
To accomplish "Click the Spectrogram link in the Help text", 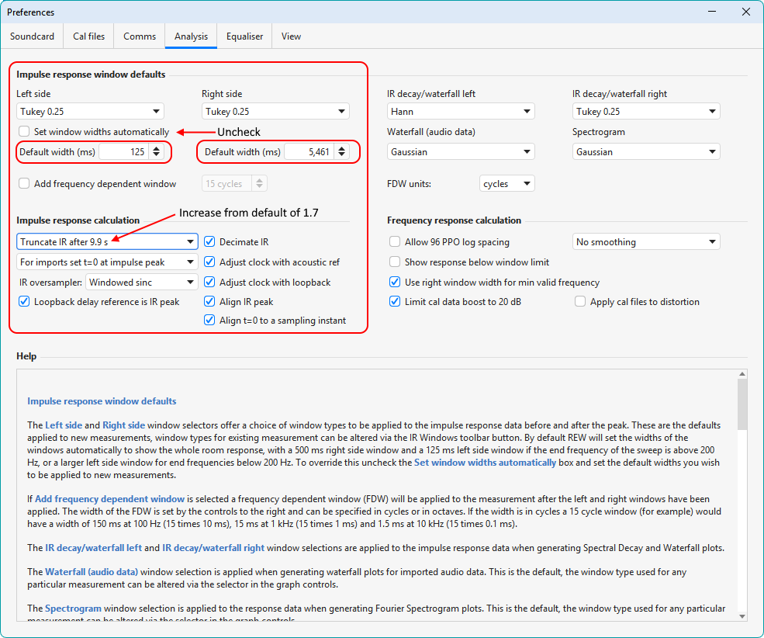I will [73, 609].
